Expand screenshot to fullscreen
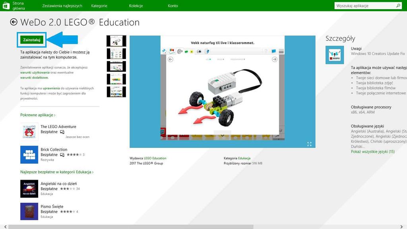The width and height of the screenshot is (407, 229). click(x=309, y=144)
